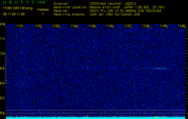Click the 1134 time label
188x119 pixels.
[74, 26]
